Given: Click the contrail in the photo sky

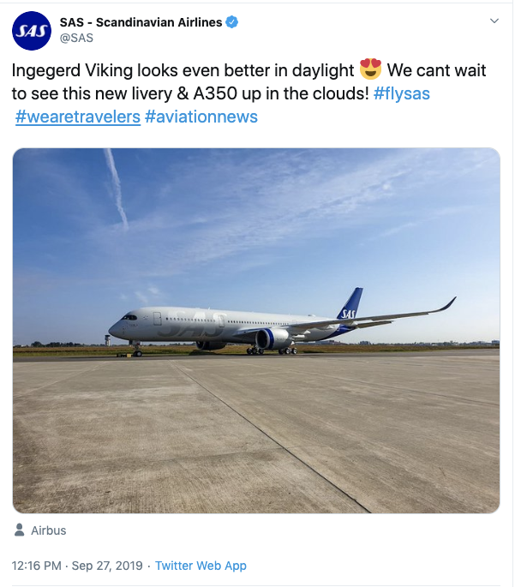Looking at the screenshot, I should coord(116,184).
